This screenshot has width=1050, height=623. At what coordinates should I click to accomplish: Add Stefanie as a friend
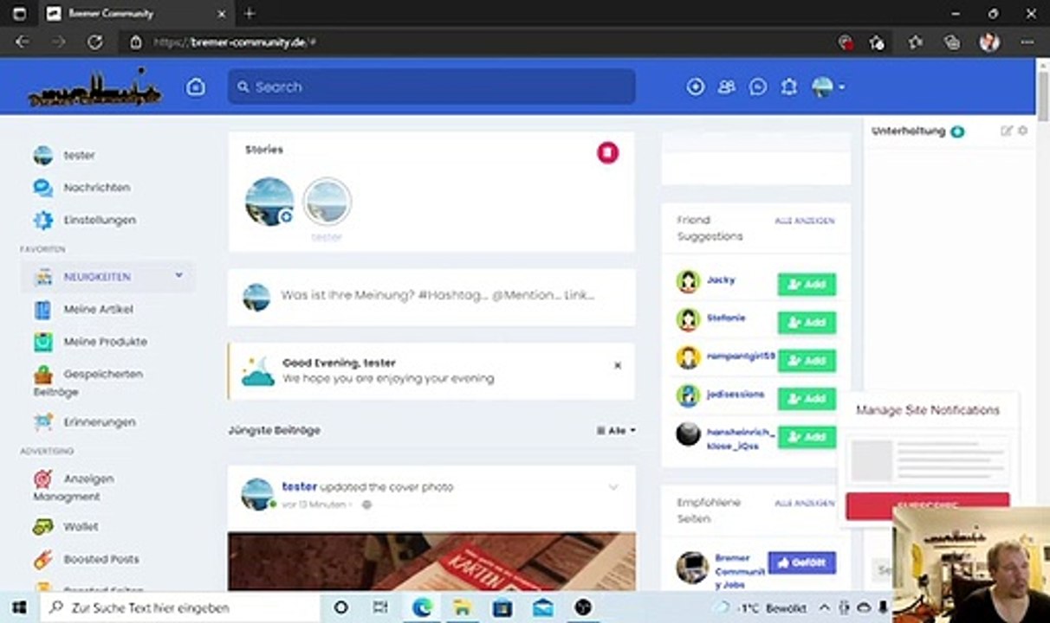807,322
